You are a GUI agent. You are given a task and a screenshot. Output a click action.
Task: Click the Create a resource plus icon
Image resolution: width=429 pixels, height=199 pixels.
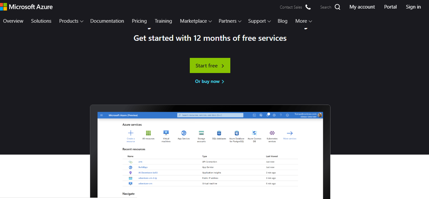point(130,133)
